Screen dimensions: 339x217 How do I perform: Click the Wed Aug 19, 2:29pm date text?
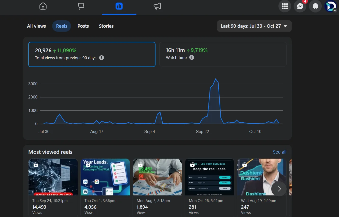[x=259, y=201]
